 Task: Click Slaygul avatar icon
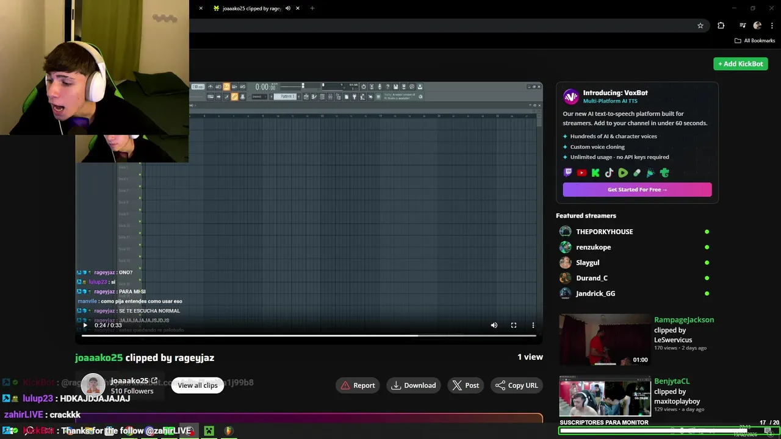click(x=566, y=262)
